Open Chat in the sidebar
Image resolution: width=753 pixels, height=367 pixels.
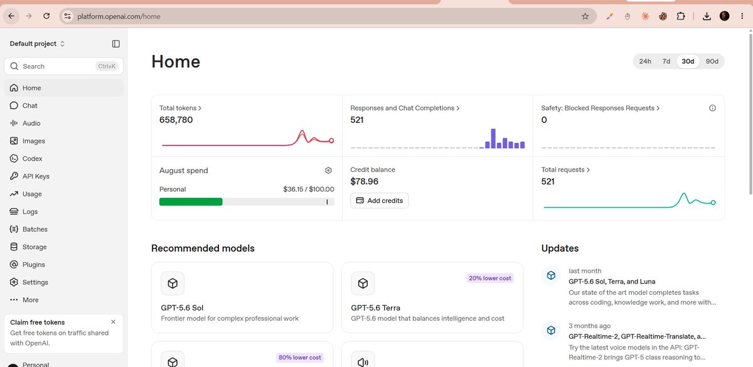[x=64, y=105]
